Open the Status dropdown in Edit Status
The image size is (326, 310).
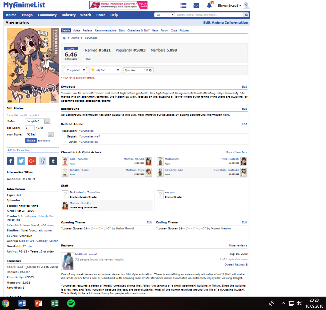[x=37, y=121]
